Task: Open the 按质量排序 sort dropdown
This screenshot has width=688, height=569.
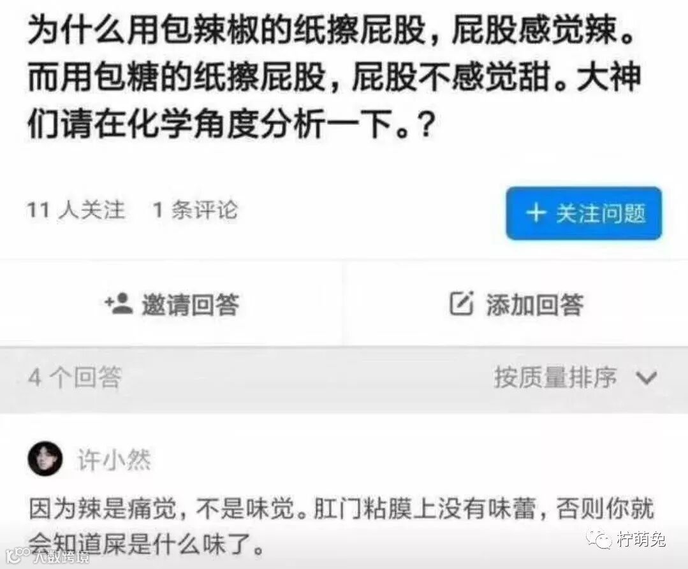Action: (x=575, y=377)
